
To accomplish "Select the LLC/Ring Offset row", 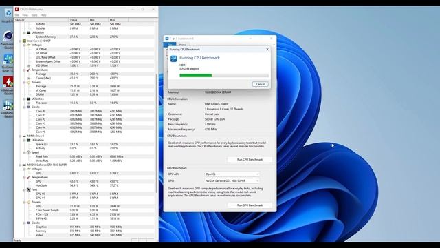I will click(84, 57).
